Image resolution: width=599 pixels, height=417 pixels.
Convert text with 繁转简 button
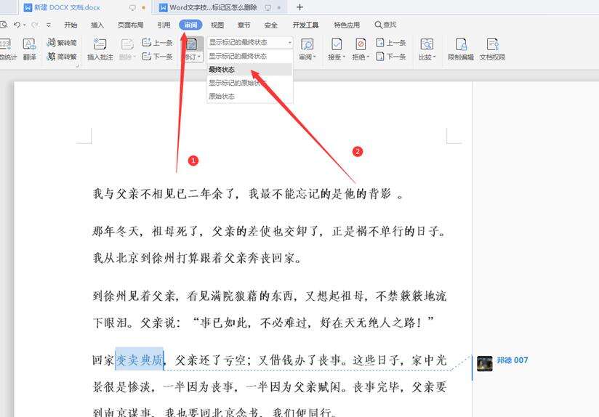click(62, 42)
